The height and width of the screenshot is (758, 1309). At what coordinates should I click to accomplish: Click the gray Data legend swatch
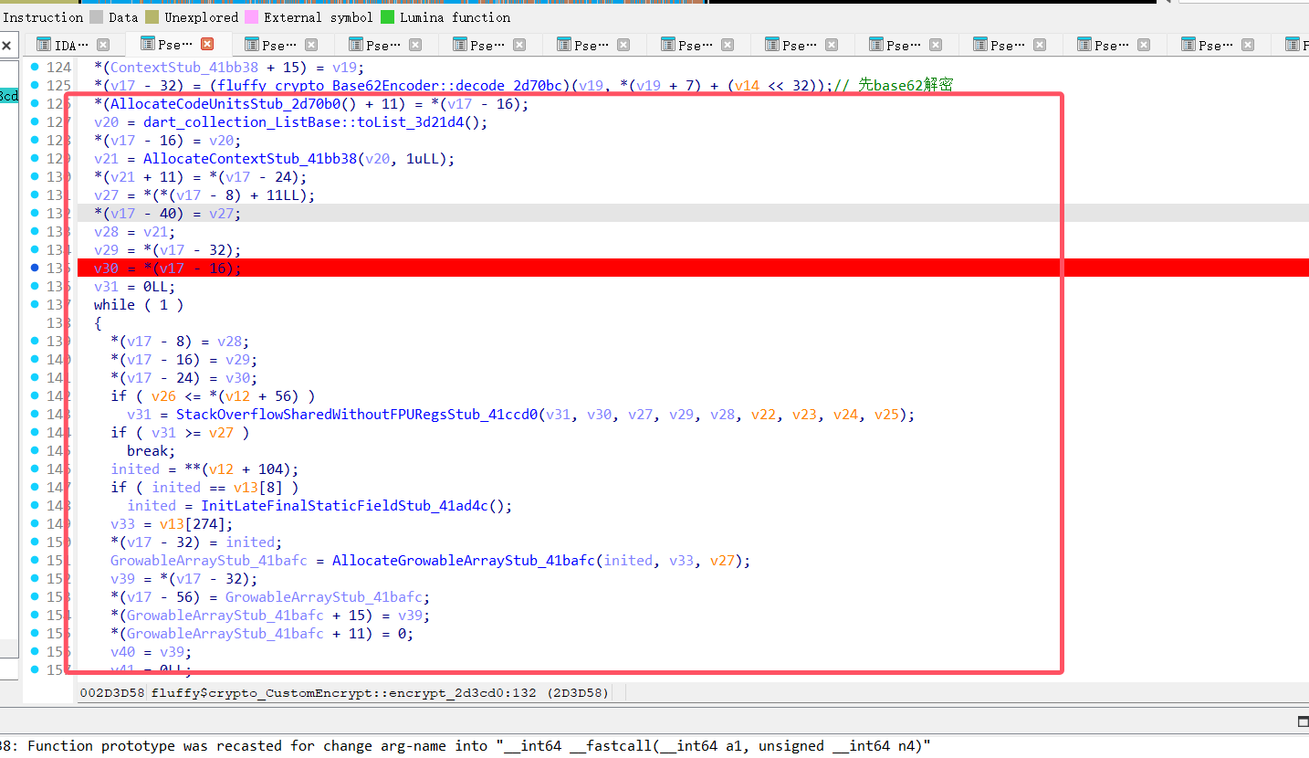click(96, 17)
